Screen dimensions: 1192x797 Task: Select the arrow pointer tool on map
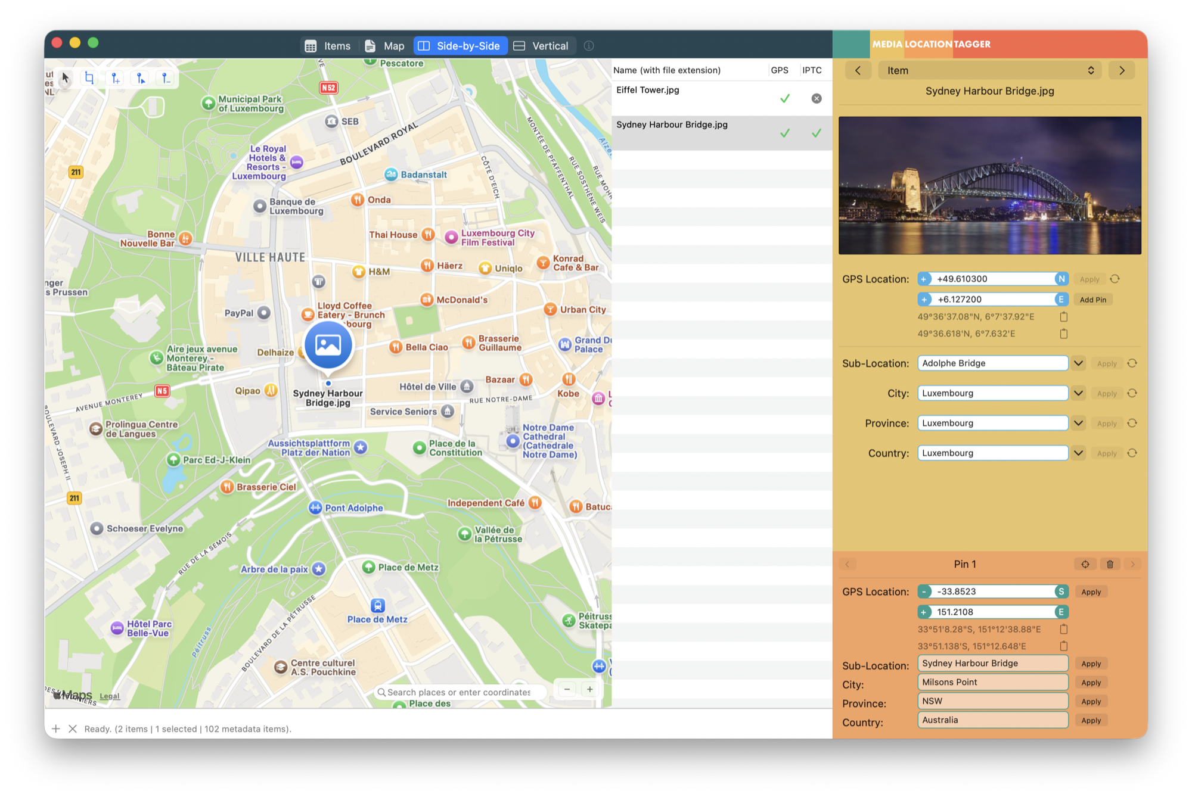click(x=66, y=78)
